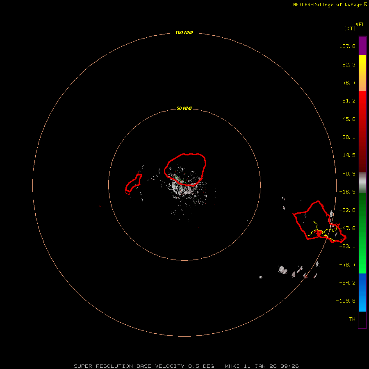Click the 61.2 velocity scale value
This screenshot has height=369, width=369.
pyautogui.click(x=349, y=101)
